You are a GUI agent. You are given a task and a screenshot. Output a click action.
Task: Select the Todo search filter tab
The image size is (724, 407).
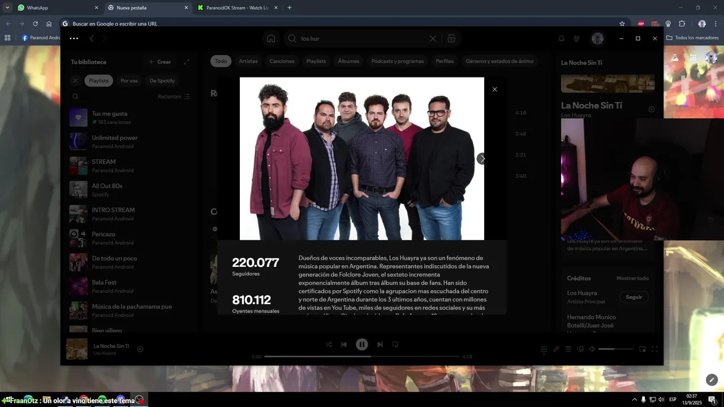click(x=221, y=61)
